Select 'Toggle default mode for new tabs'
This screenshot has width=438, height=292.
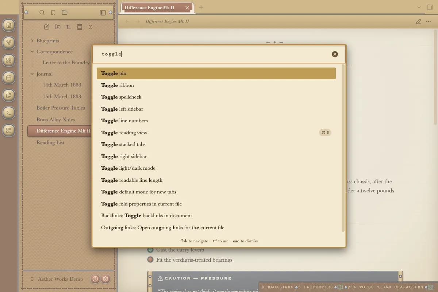[x=216, y=192]
